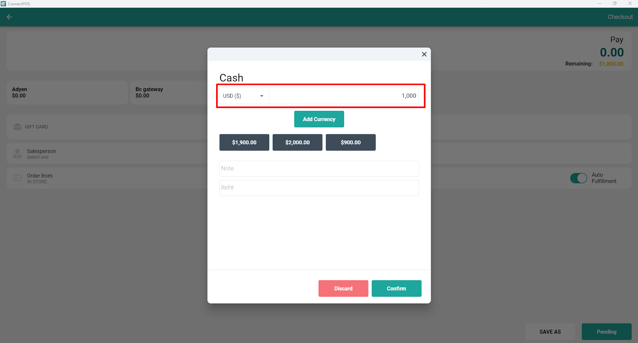Click the Order from icon
Viewport: 638px width, 343px height.
18,178
